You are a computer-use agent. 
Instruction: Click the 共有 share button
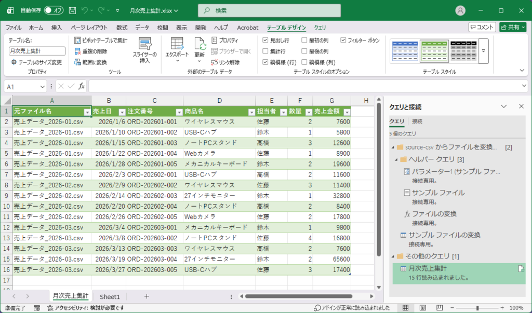point(513,27)
